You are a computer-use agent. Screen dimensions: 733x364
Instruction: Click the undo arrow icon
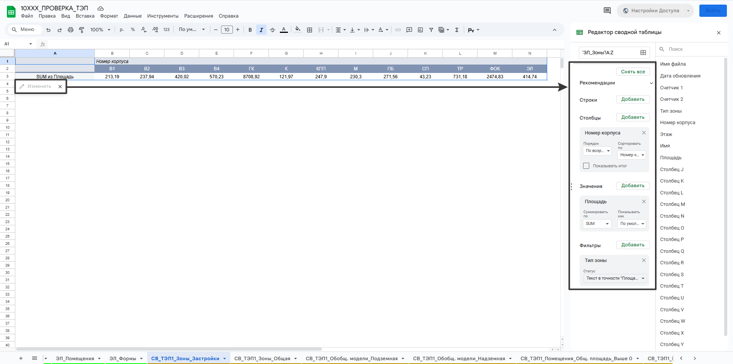(48, 30)
